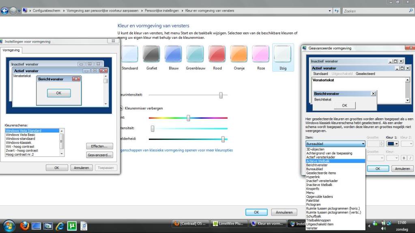This screenshot has height=233, width=415.
Task: Click the volume icon in the system tray
Action: click(383, 229)
